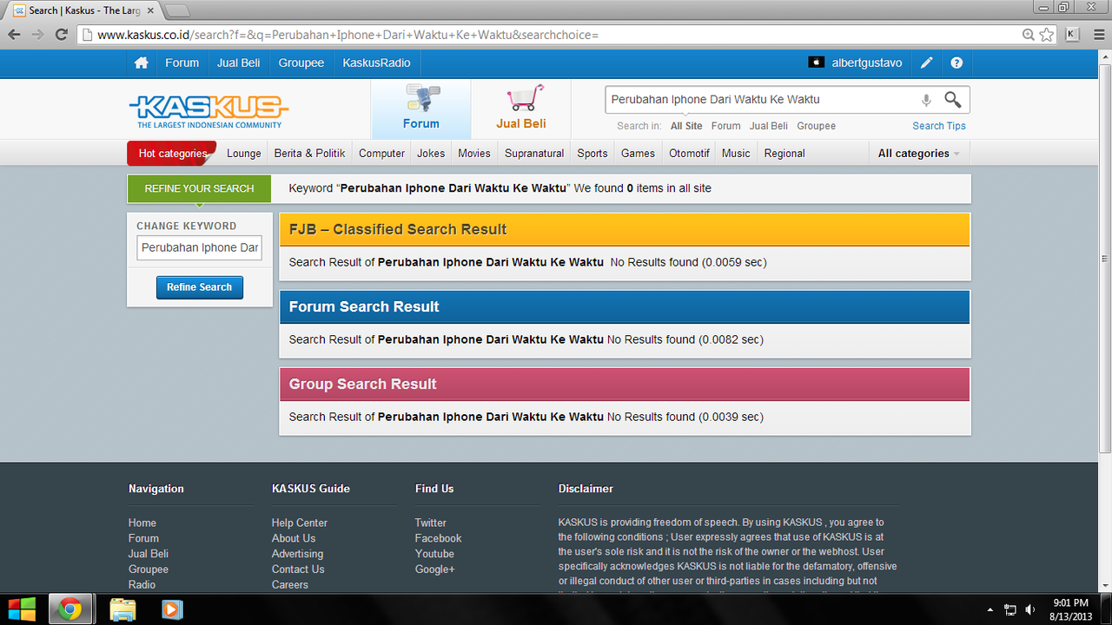The image size is (1112, 625).
Task: Open the Supranatural category
Action: [534, 154]
